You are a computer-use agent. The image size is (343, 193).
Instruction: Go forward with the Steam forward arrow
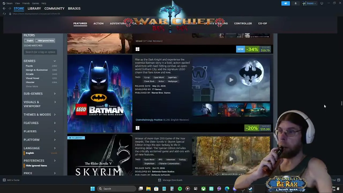click(x=10, y=9)
